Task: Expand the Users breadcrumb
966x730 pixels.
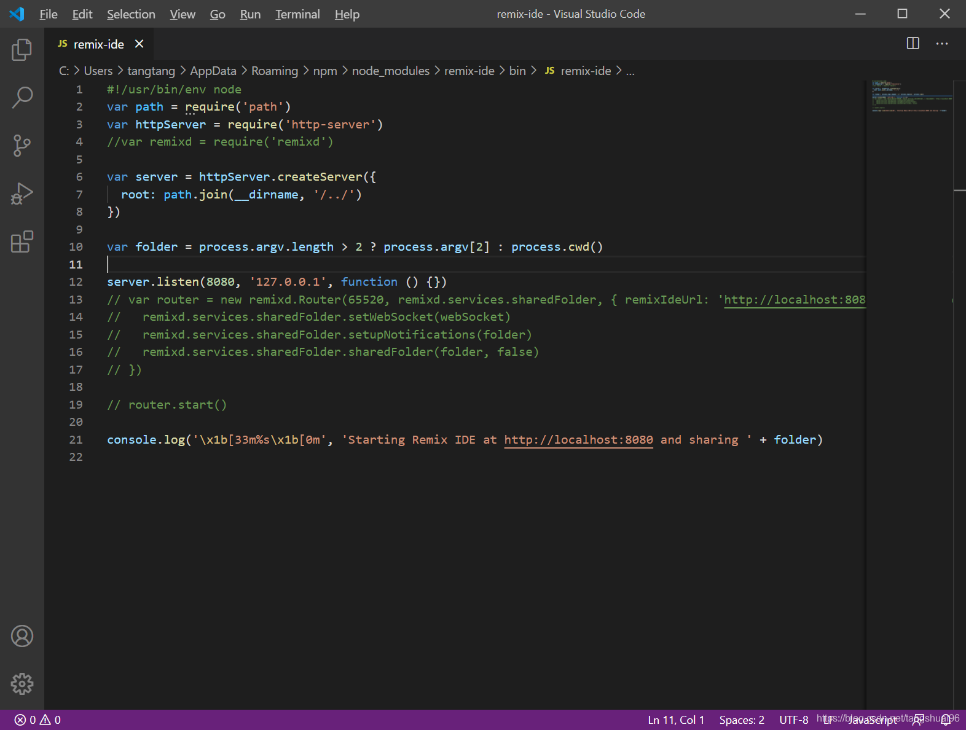Action: click(98, 71)
